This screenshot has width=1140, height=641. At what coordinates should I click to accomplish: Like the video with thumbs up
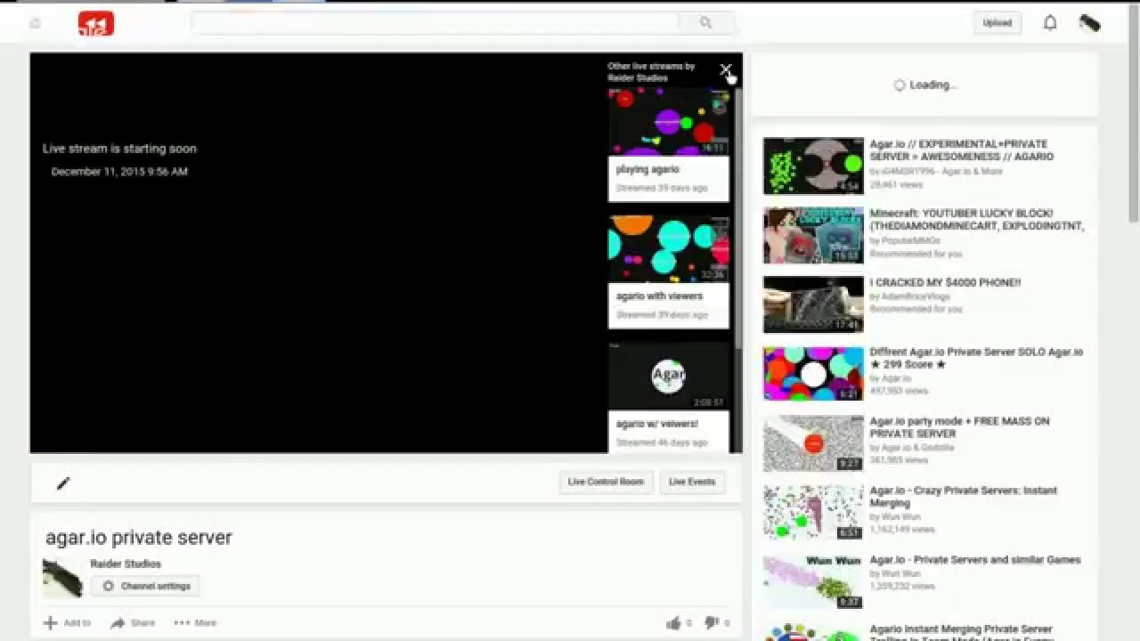674,623
